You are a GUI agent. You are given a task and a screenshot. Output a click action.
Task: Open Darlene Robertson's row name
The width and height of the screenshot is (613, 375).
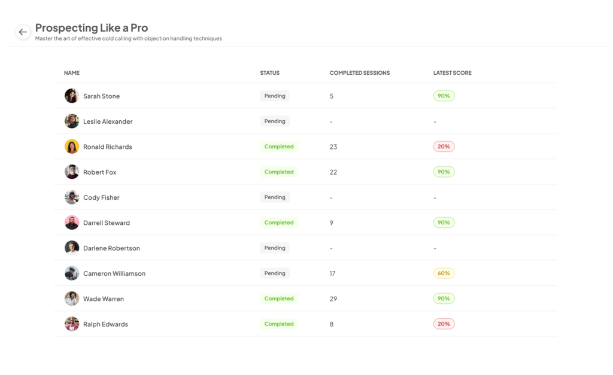[x=111, y=248]
